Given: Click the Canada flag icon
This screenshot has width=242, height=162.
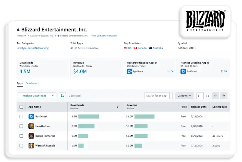Looking at the screenshot, I should pos(135,48).
